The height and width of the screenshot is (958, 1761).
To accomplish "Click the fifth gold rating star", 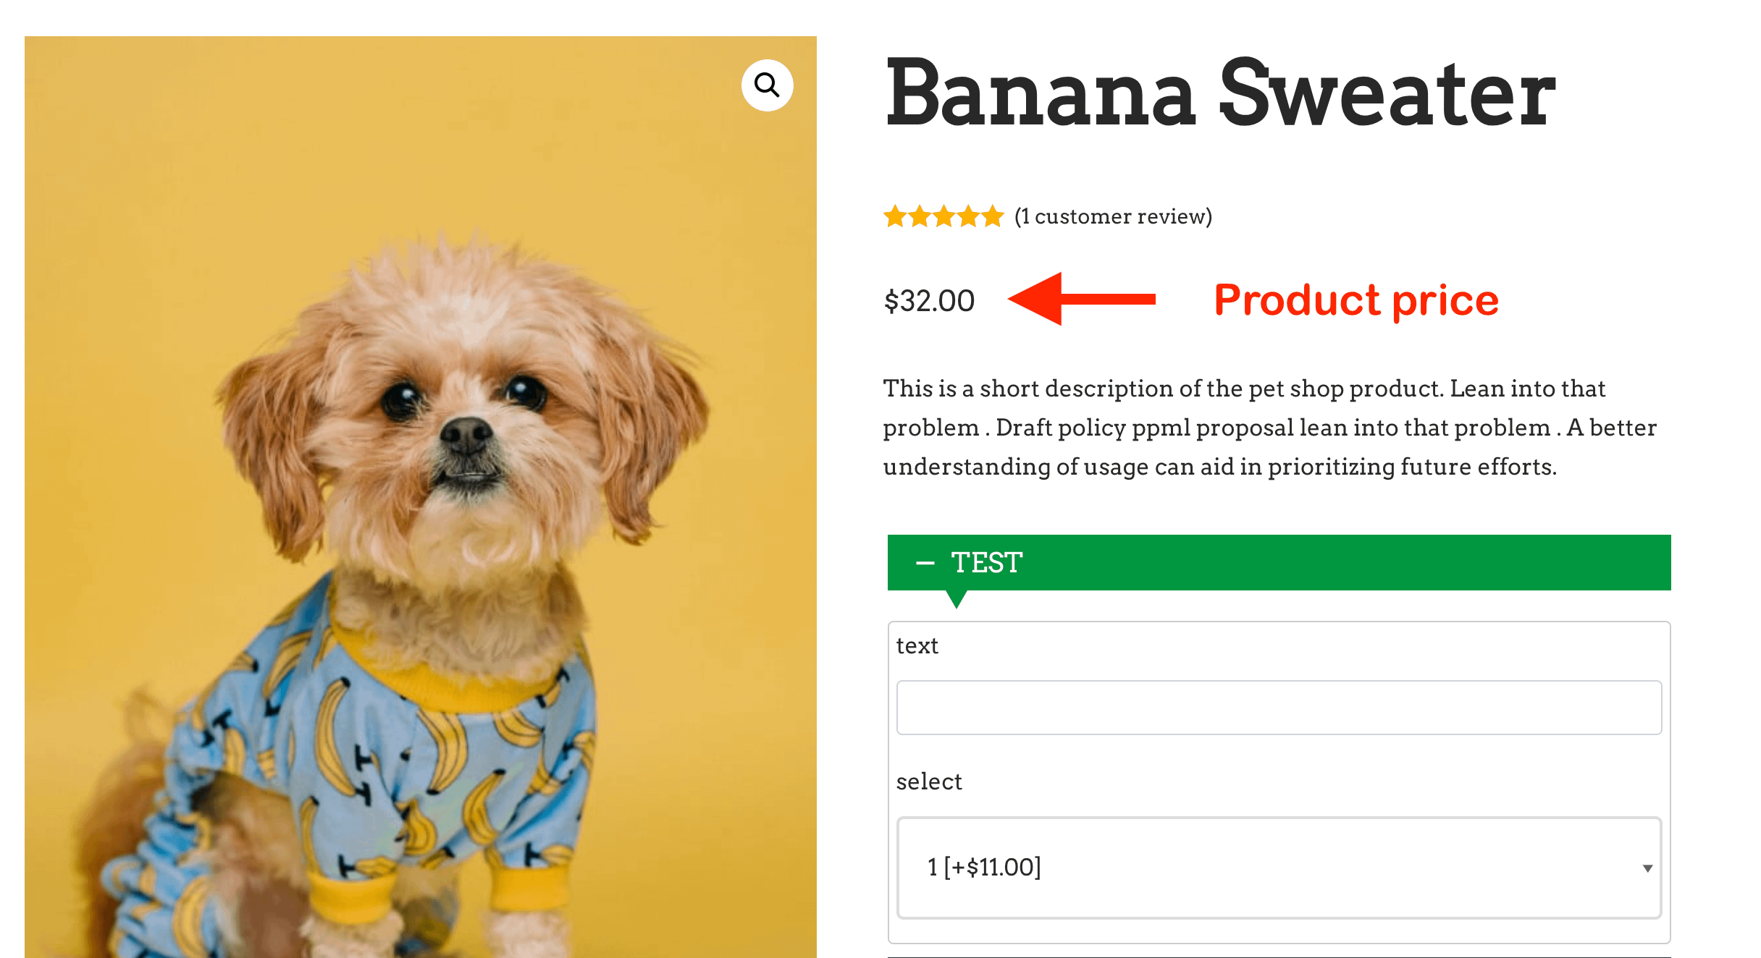I will [993, 216].
